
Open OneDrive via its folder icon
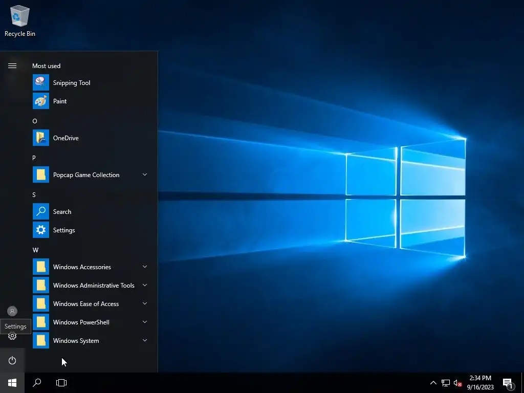click(41, 138)
